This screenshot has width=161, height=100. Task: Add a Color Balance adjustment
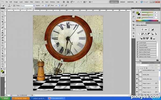[x=146, y=34]
